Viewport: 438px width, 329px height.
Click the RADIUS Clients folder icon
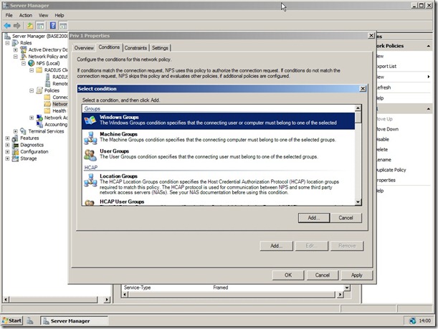pos(39,70)
